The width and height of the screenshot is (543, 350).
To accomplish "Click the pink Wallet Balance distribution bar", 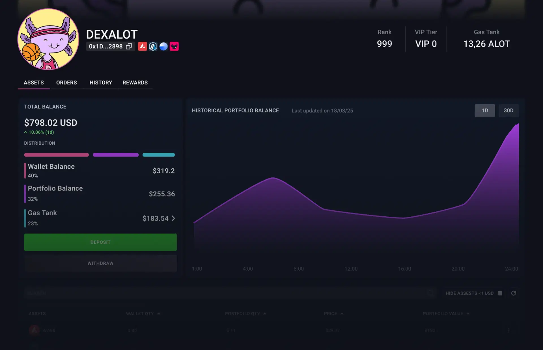I will click(56, 155).
